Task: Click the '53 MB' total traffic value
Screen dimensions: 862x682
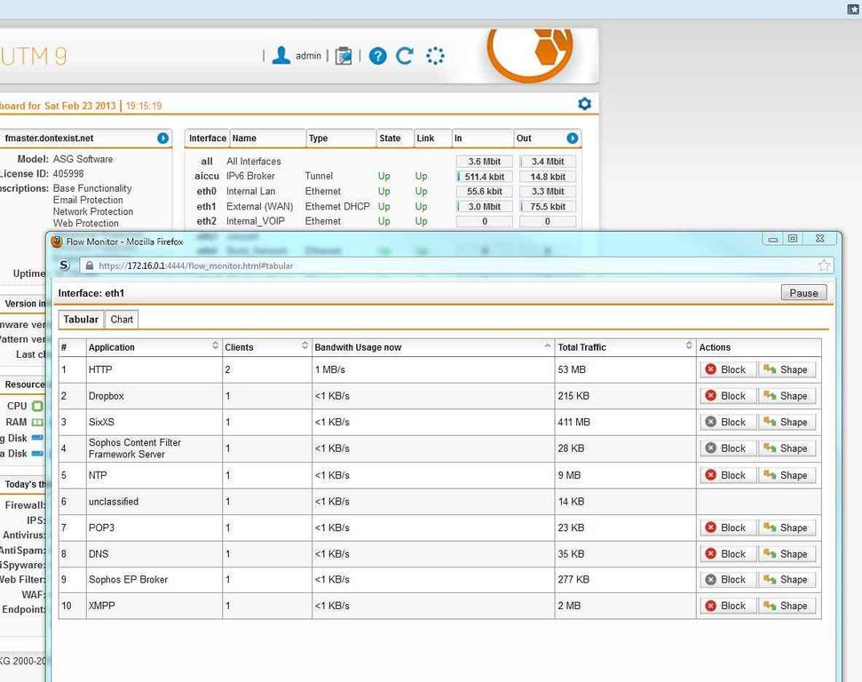Action: (572, 369)
